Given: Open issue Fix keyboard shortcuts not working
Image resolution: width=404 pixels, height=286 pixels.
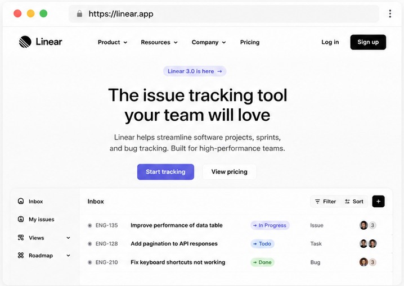Looking at the screenshot, I should pos(178,262).
